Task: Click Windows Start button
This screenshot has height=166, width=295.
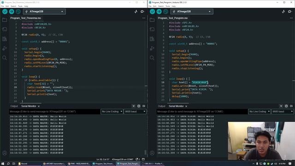Action: tap(3, 164)
